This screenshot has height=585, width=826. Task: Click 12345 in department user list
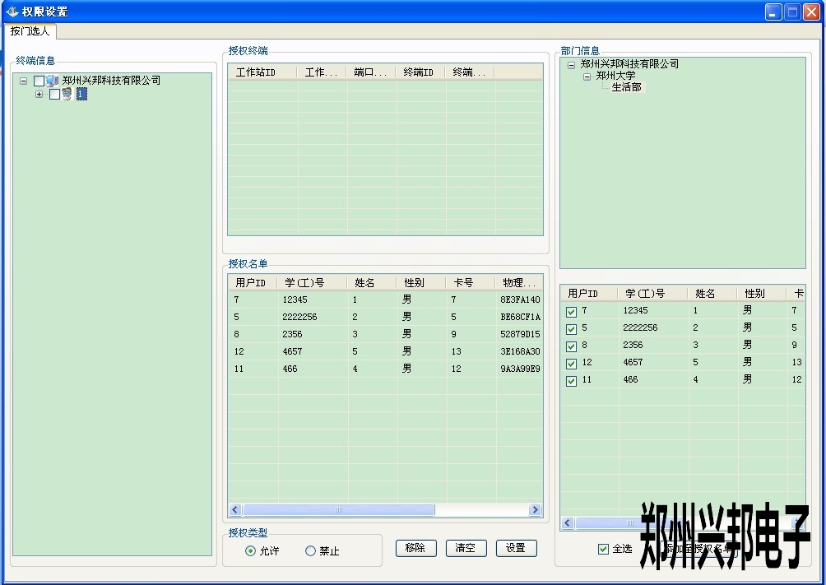coord(635,310)
